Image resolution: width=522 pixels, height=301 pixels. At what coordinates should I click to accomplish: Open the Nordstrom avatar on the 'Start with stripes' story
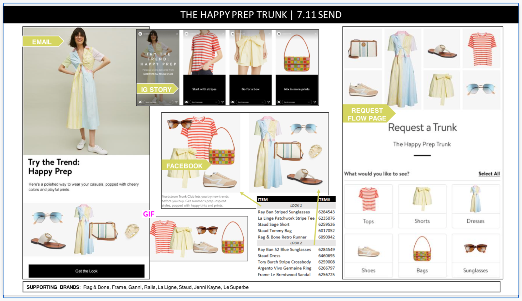point(187,34)
